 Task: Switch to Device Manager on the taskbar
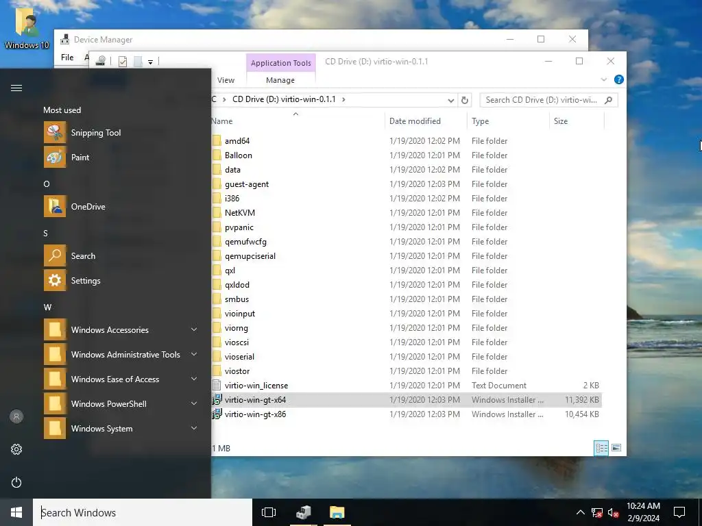304,512
